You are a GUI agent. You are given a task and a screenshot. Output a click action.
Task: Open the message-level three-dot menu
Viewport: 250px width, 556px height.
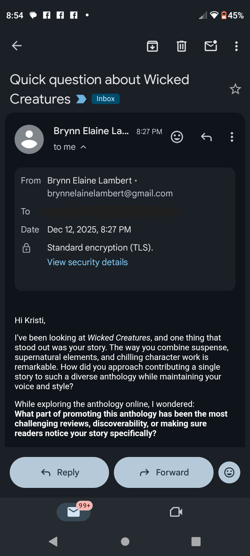(x=232, y=137)
